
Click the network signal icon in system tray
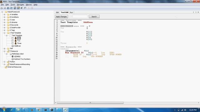coord(182,110)
